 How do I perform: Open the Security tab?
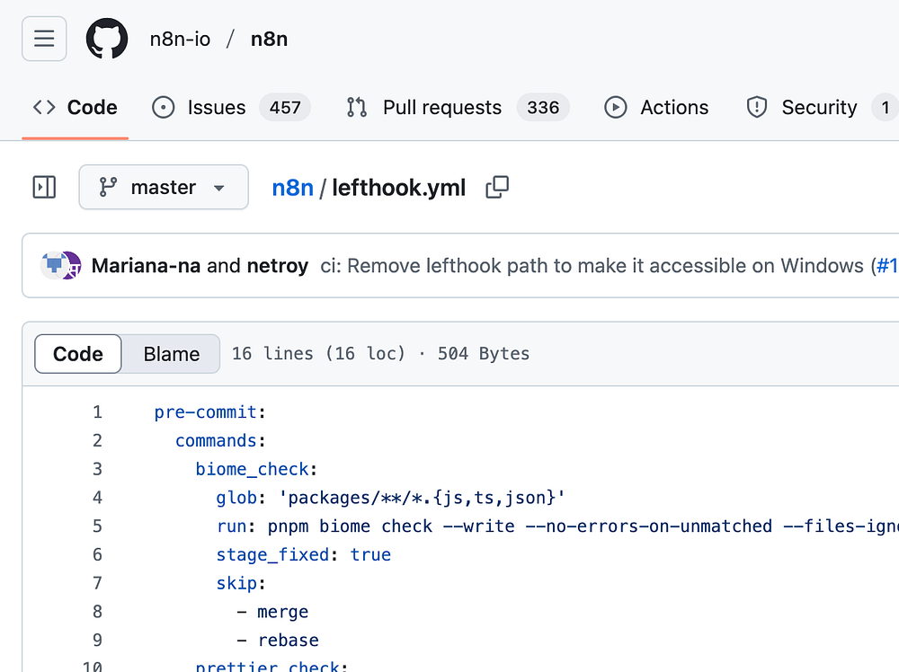[820, 107]
